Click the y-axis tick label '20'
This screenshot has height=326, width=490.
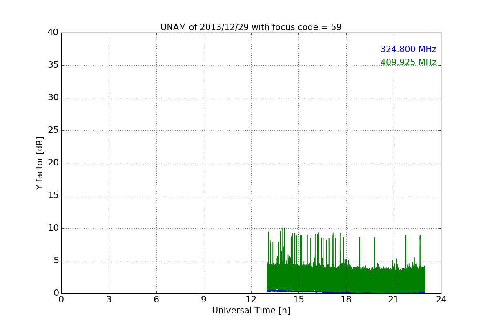tap(53, 163)
